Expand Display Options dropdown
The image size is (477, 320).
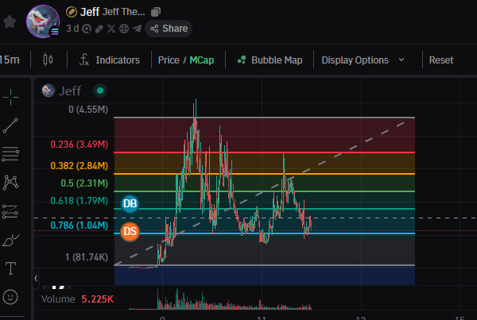tap(363, 60)
